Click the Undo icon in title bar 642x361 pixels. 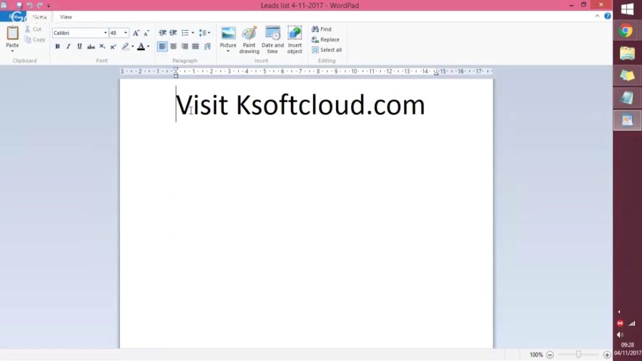30,5
